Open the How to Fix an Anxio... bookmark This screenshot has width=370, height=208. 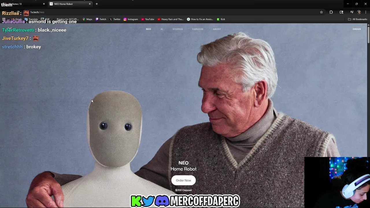tap(200, 19)
